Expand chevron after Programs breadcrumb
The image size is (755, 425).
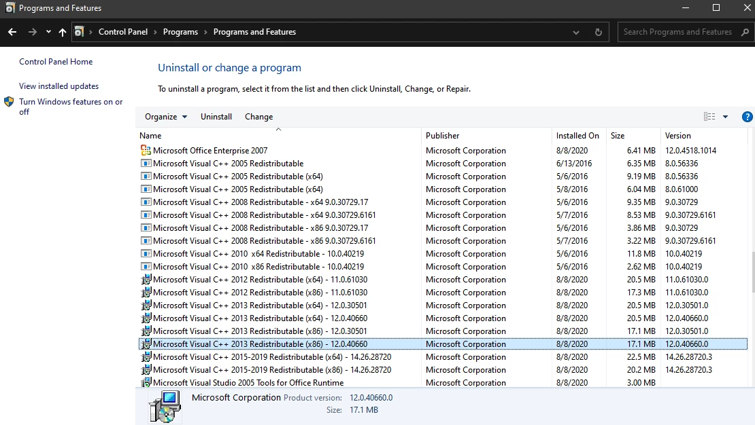(x=205, y=32)
